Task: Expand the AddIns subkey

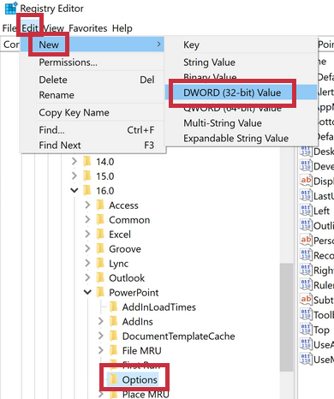Action: [100, 321]
